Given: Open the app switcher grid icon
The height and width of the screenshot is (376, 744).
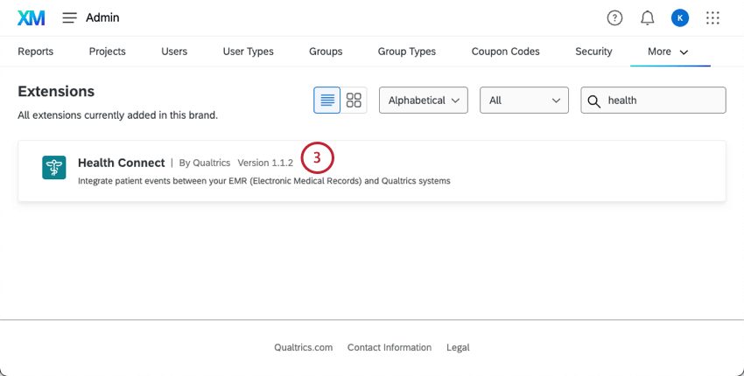Looking at the screenshot, I should point(712,17).
